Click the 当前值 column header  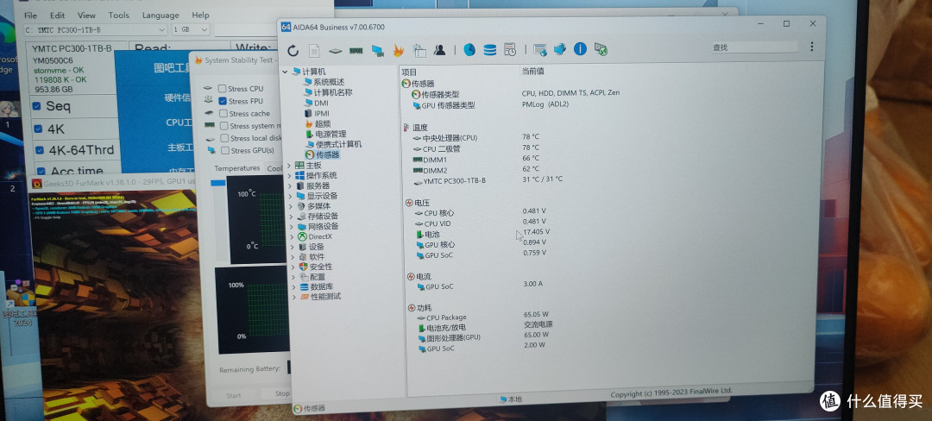tap(533, 72)
